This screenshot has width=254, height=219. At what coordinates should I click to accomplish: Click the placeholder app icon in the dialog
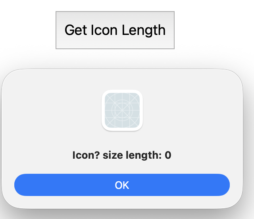pyautogui.click(x=122, y=110)
